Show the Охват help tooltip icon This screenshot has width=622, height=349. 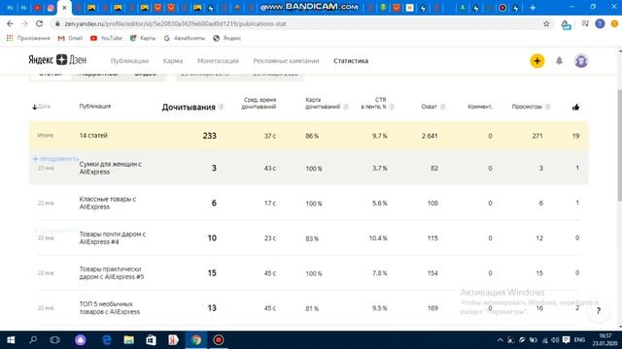(443, 107)
